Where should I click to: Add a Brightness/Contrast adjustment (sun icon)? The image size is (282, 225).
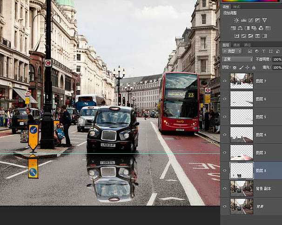tap(236, 20)
